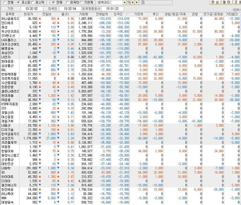Click 골든나래리츠 volume 5,003,687
The image size is (241, 205).
[85, 91]
